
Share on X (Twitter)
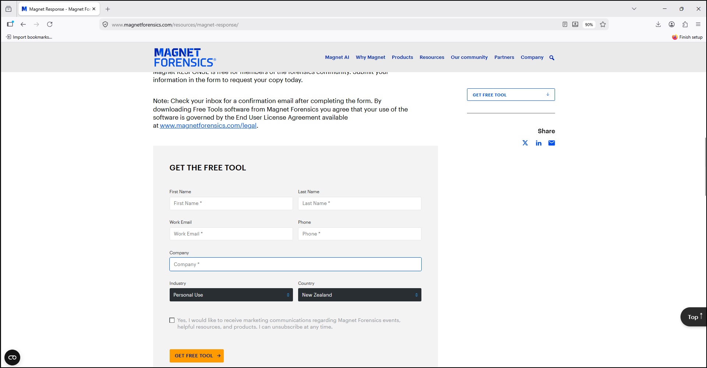tap(525, 143)
